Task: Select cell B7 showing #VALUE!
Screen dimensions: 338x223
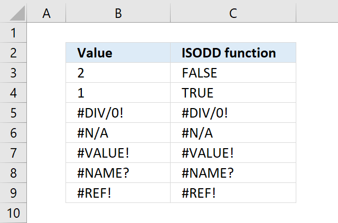Action: click(118, 153)
